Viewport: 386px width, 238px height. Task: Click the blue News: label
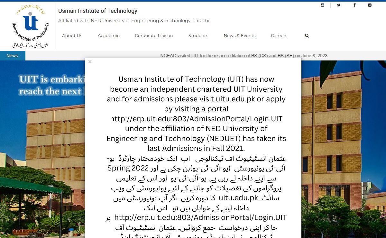(x=13, y=56)
